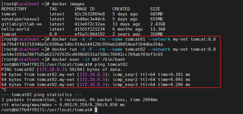The height and width of the screenshot is (114, 243).
Task: Click the ^C interrupt line
Action: coord(4,90)
